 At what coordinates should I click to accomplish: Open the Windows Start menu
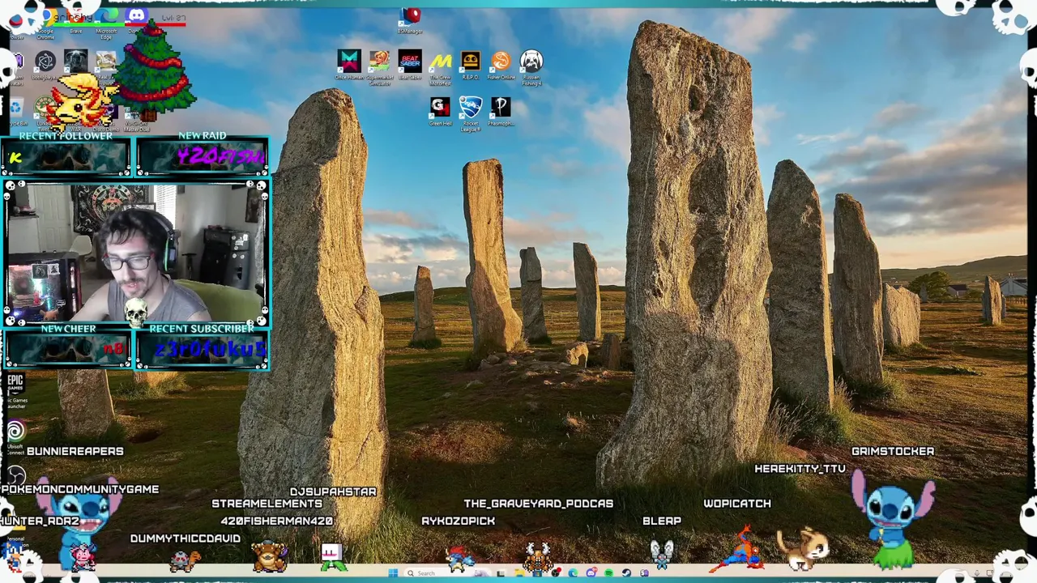[393, 573]
